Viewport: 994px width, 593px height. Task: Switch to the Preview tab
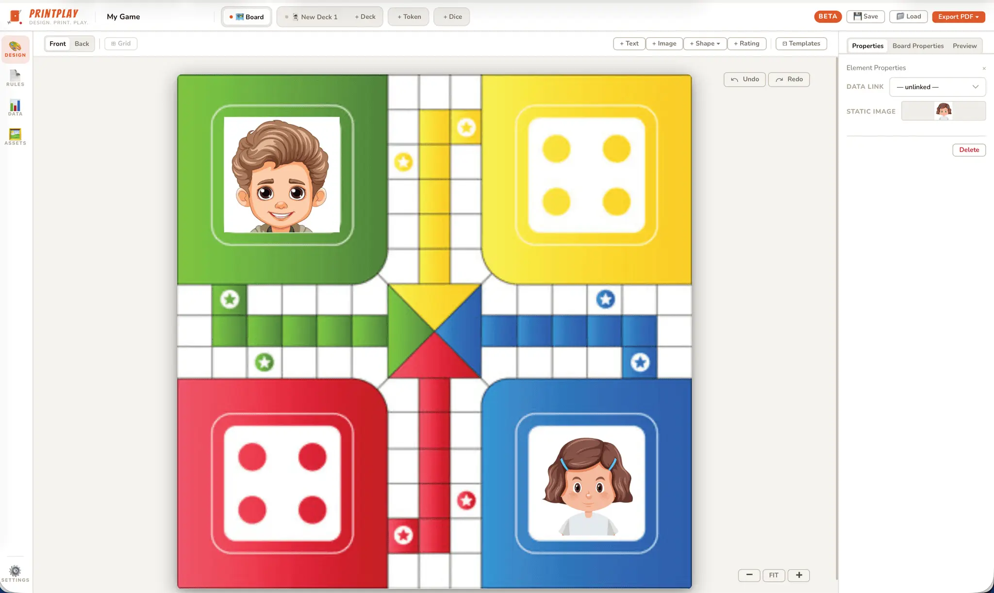(964, 46)
